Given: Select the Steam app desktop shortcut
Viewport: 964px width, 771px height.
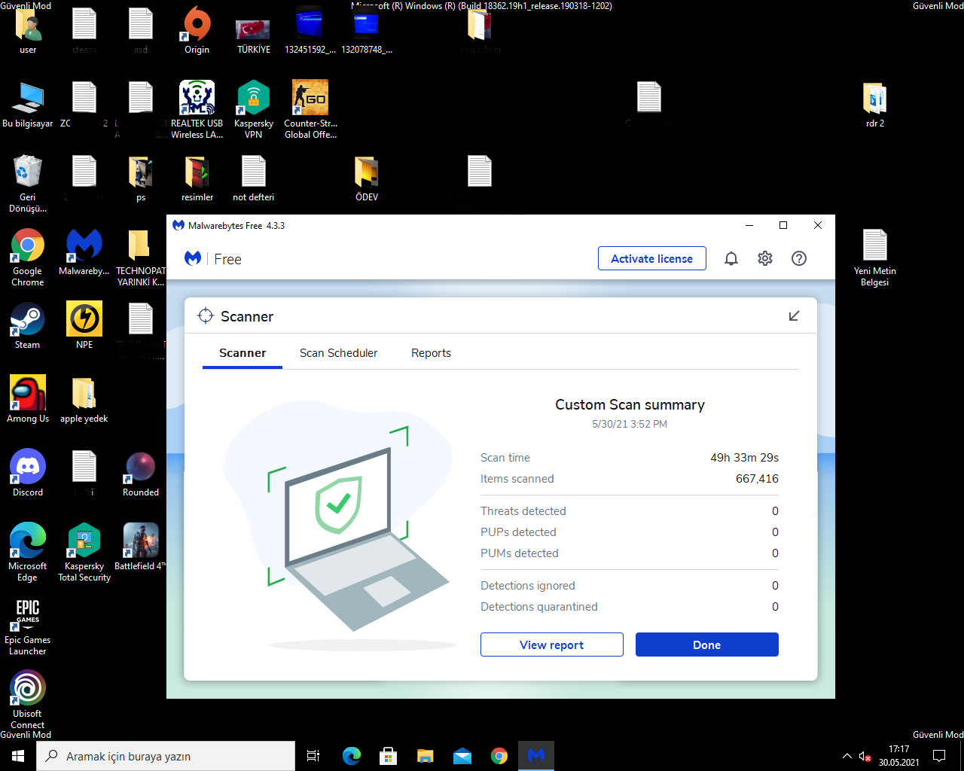Looking at the screenshot, I should coord(28,325).
